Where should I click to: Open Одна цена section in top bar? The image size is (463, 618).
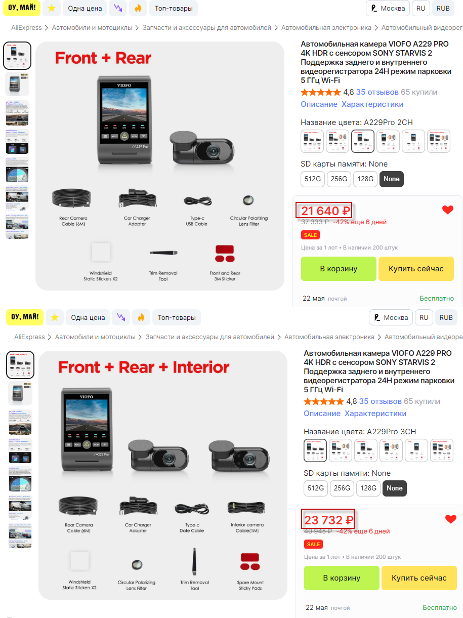pos(85,8)
